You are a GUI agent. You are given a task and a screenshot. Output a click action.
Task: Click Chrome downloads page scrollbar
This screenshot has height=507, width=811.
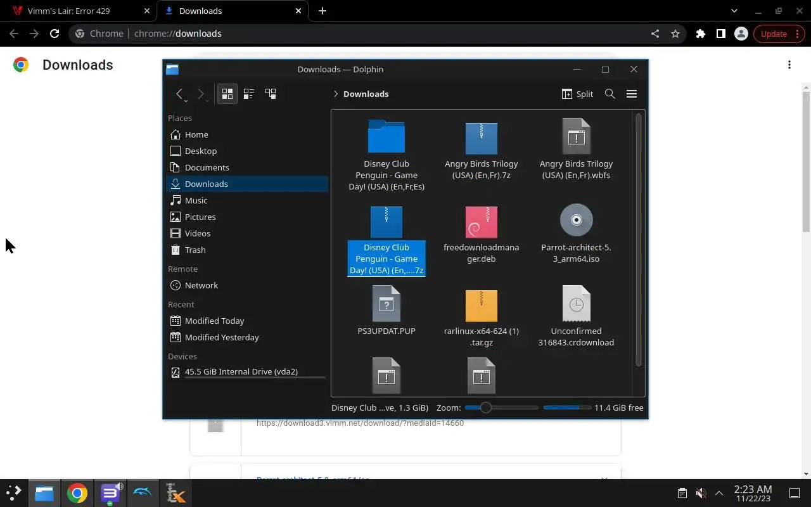806,162
